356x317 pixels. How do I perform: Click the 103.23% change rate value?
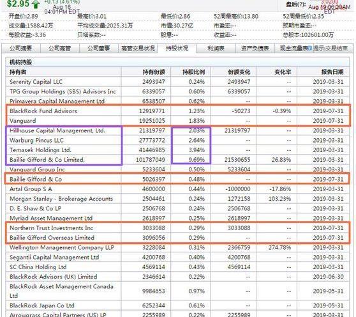(279, 199)
